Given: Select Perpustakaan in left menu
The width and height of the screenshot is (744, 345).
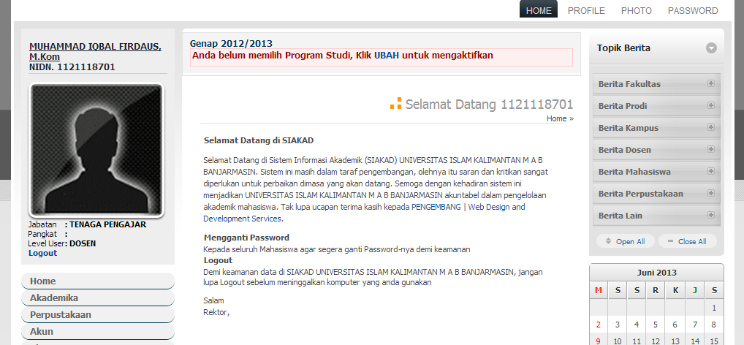Looking at the screenshot, I should (x=60, y=315).
